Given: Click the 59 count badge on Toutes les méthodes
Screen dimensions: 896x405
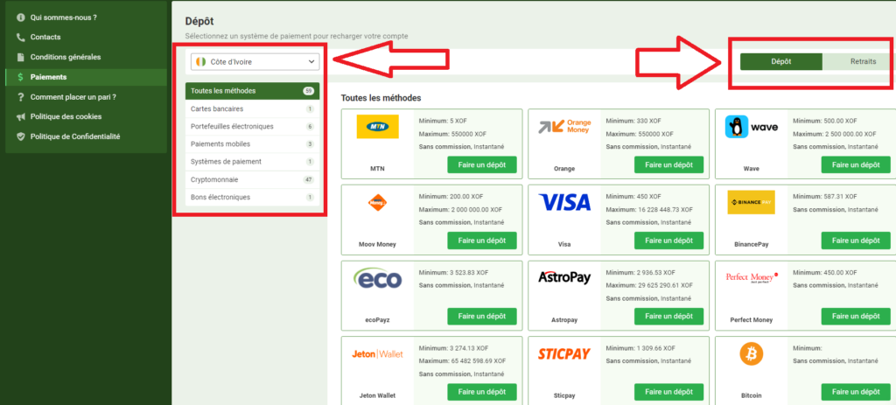Looking at the screenshot, I should point(309,91).
